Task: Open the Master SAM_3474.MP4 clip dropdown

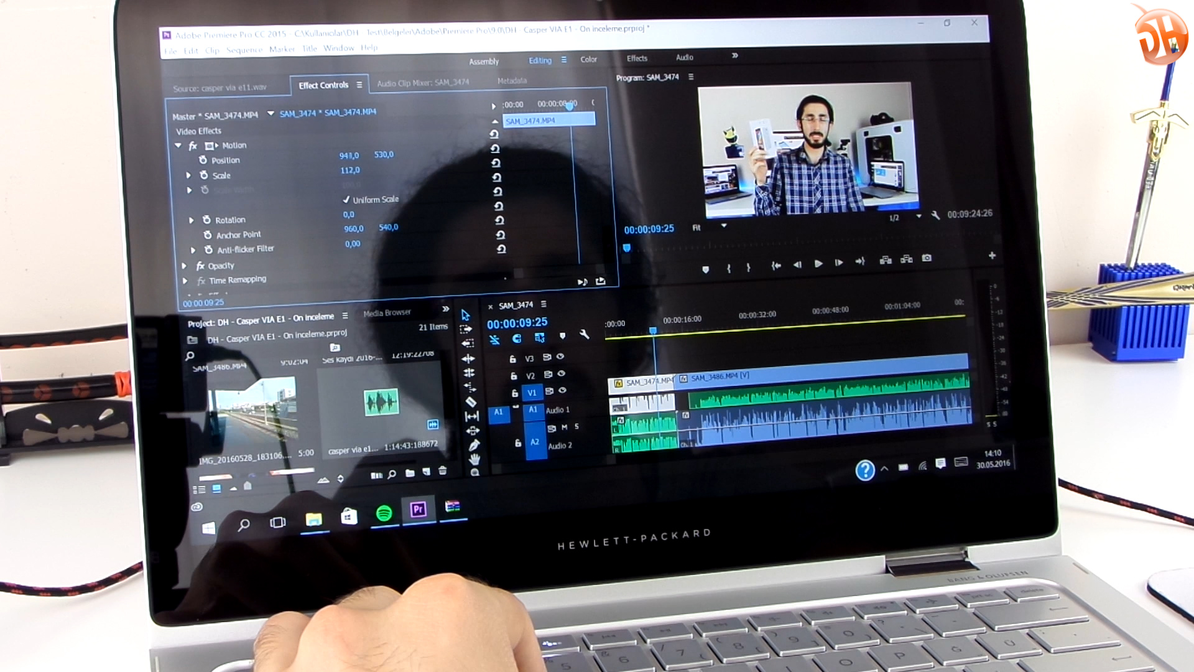Action: coord(271,113)
